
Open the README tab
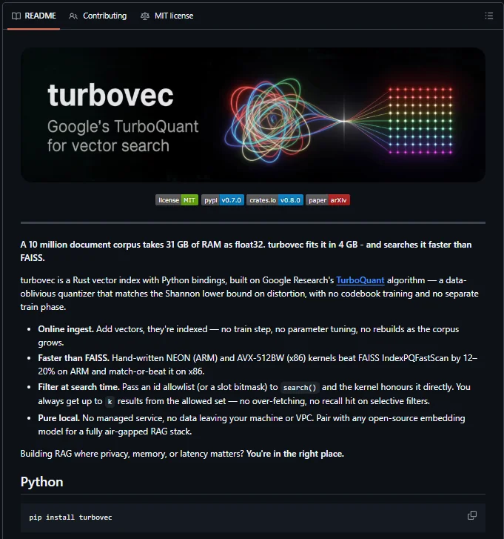pyautogui.click(x=33, y=16)
